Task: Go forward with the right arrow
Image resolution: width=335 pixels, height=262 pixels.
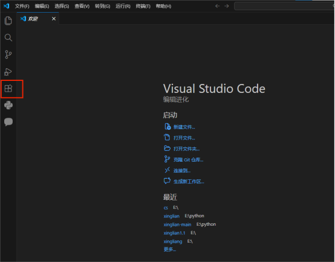Action: tap(227, 6)
